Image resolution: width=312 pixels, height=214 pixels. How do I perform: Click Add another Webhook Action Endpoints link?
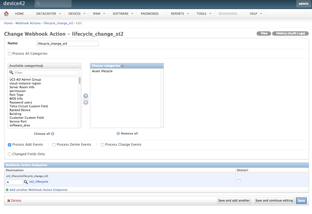coord(38,190)
